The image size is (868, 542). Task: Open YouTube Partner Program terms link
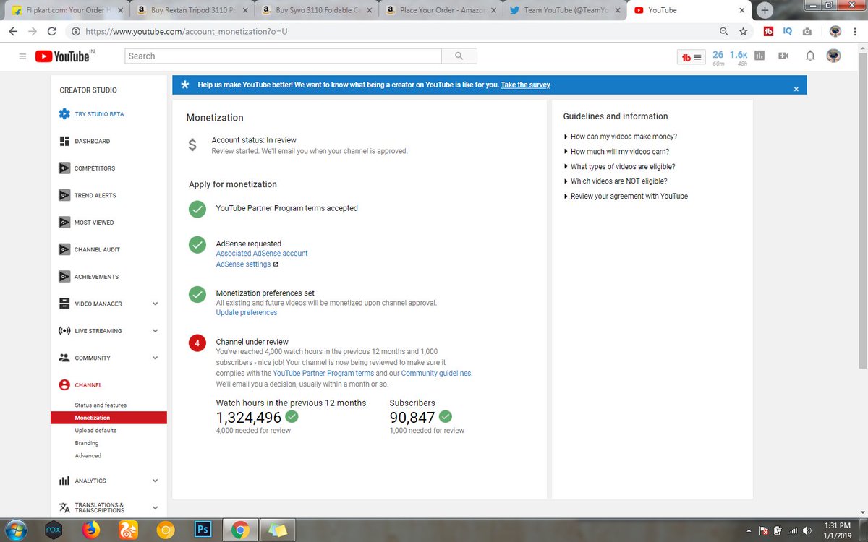[x=323, y=374]
